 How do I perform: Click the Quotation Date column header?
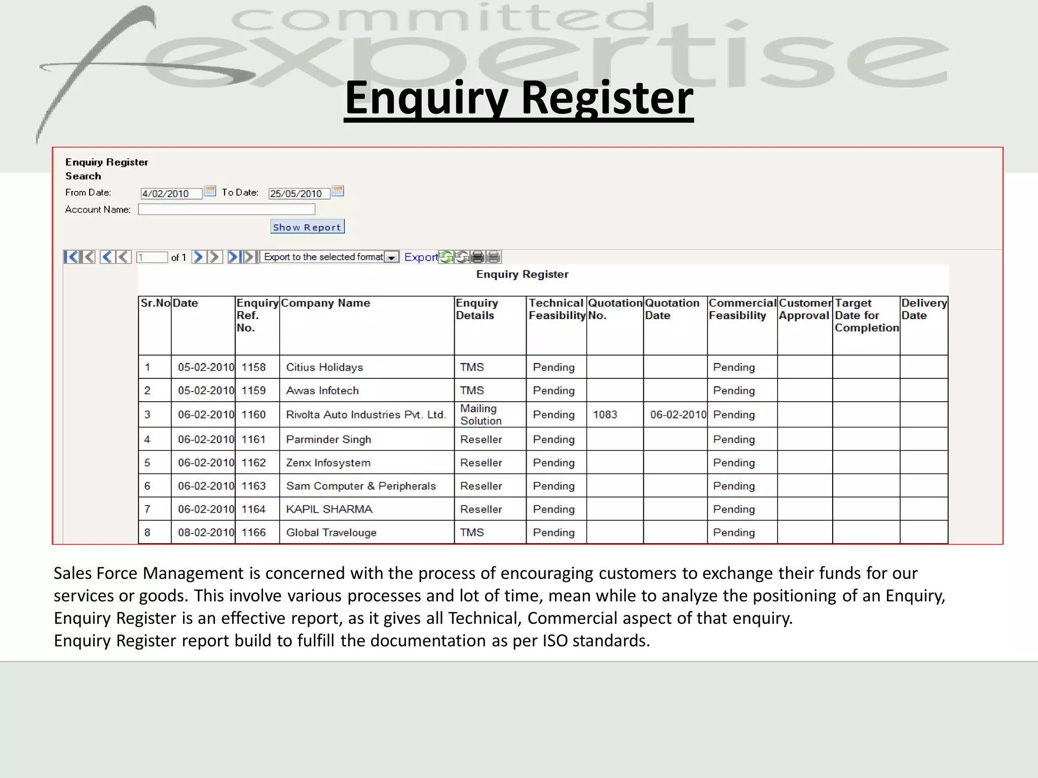(675, 325)
